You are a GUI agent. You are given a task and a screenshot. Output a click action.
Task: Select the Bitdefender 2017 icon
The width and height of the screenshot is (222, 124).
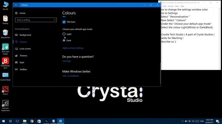(6, 63)
